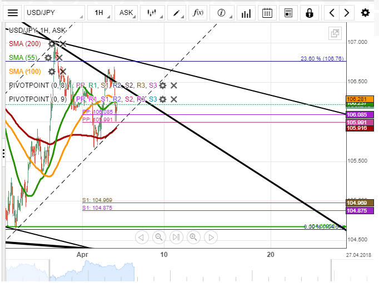Change the 1H timeframe dropdown
Viewport: 379px width, 283px height.
[100, 13]
